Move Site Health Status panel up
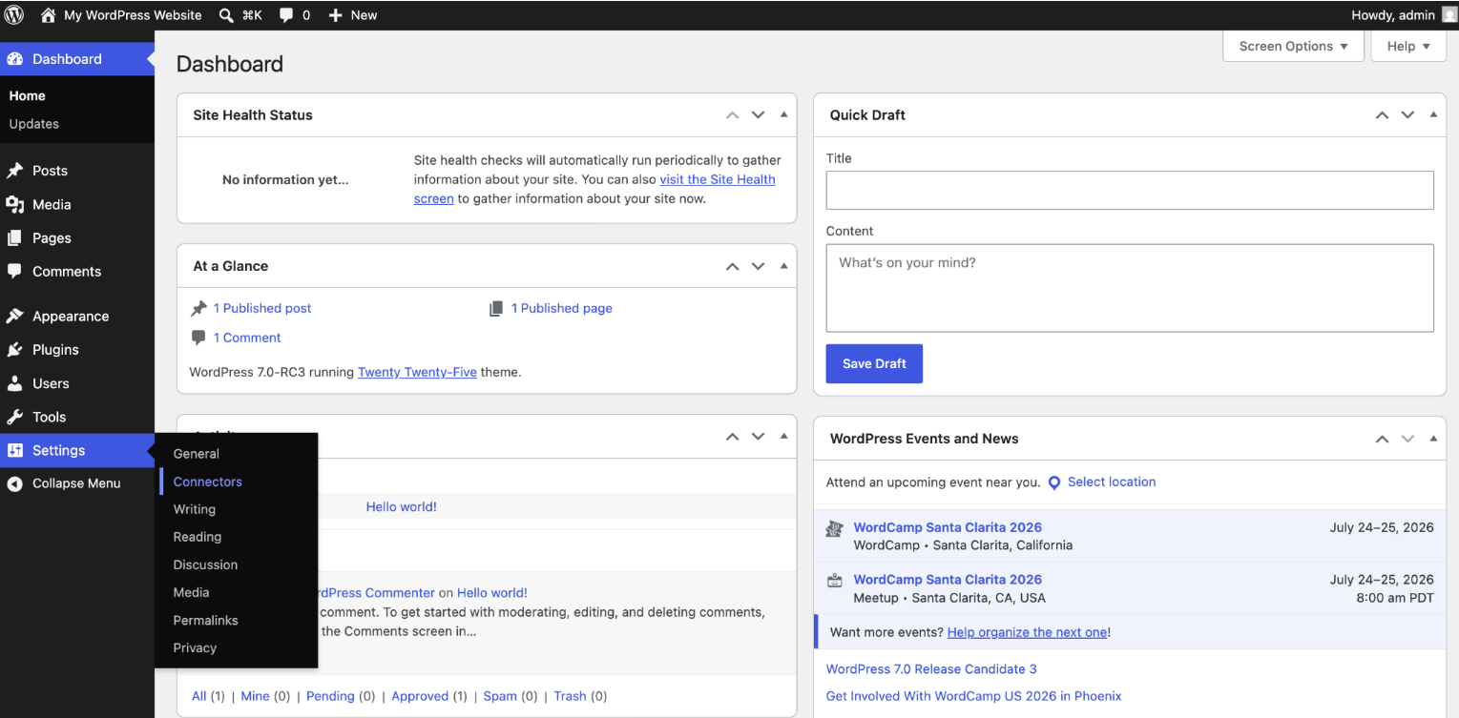1459x718 pixels. [x=732, y=115]
